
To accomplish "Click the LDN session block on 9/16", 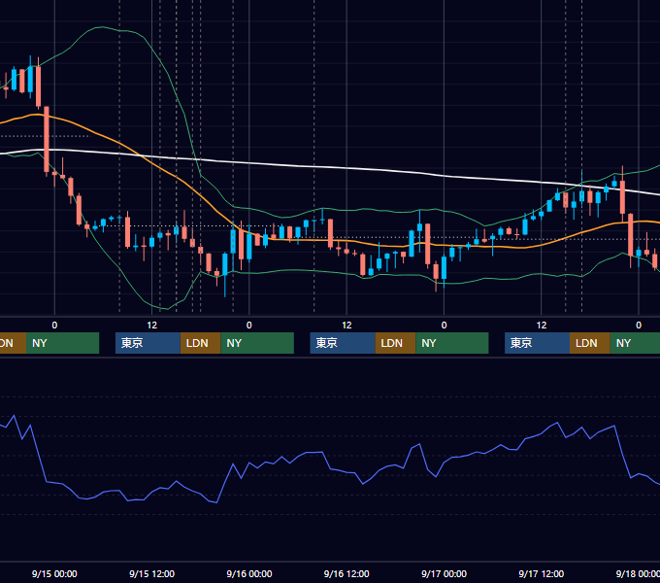I will (395, 343).
